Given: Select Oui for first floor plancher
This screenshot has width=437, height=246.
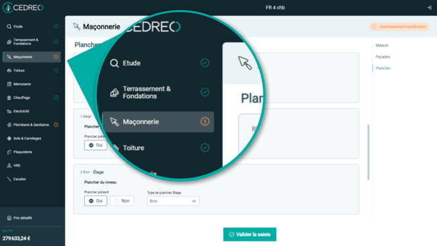Looking at the screenshot, I should [95, 145].
